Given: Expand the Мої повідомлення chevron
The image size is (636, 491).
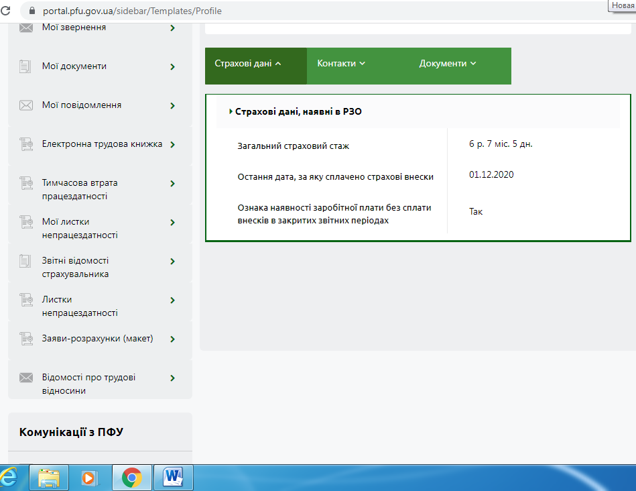Looking at the screenshot, I should point(172,105).
